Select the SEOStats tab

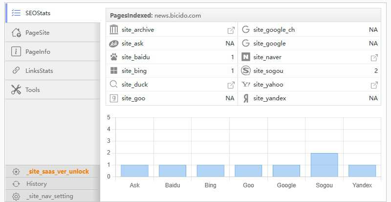38,13
